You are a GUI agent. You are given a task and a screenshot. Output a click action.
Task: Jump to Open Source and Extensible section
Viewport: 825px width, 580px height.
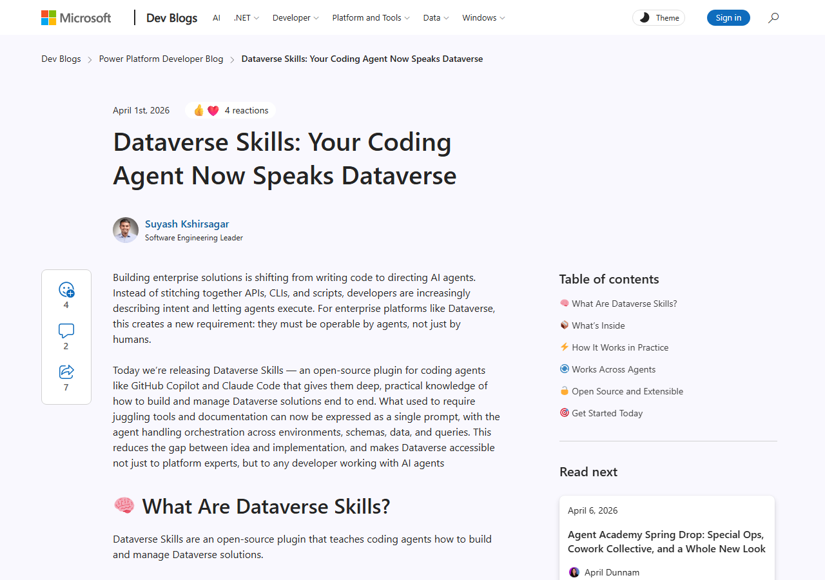tap(627, 391)
